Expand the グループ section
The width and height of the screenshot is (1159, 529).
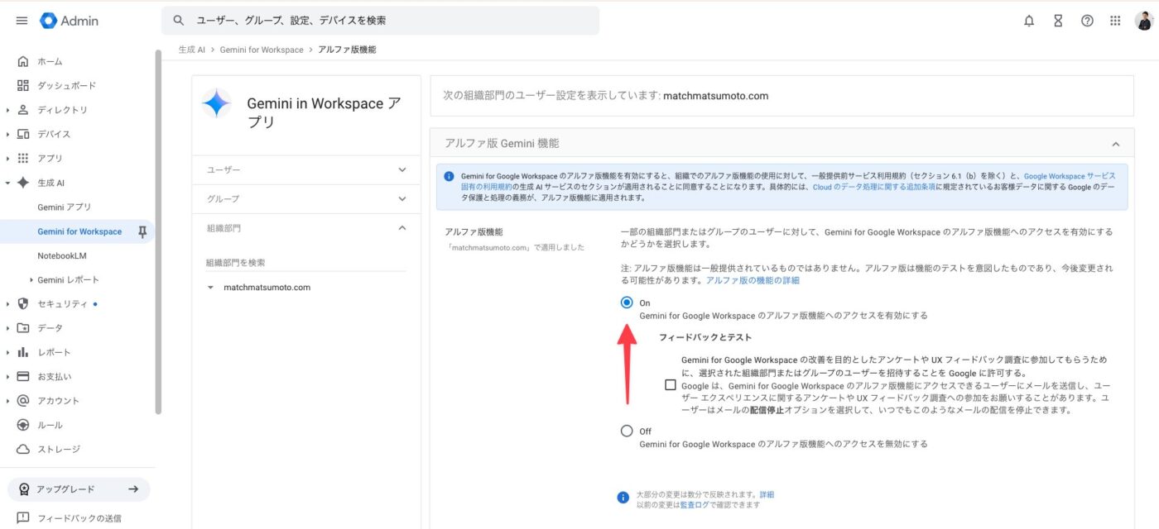(x=305, y=199)
